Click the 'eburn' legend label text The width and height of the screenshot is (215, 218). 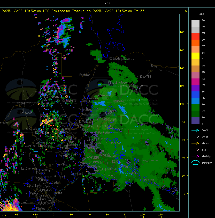[x=205, y=143]
